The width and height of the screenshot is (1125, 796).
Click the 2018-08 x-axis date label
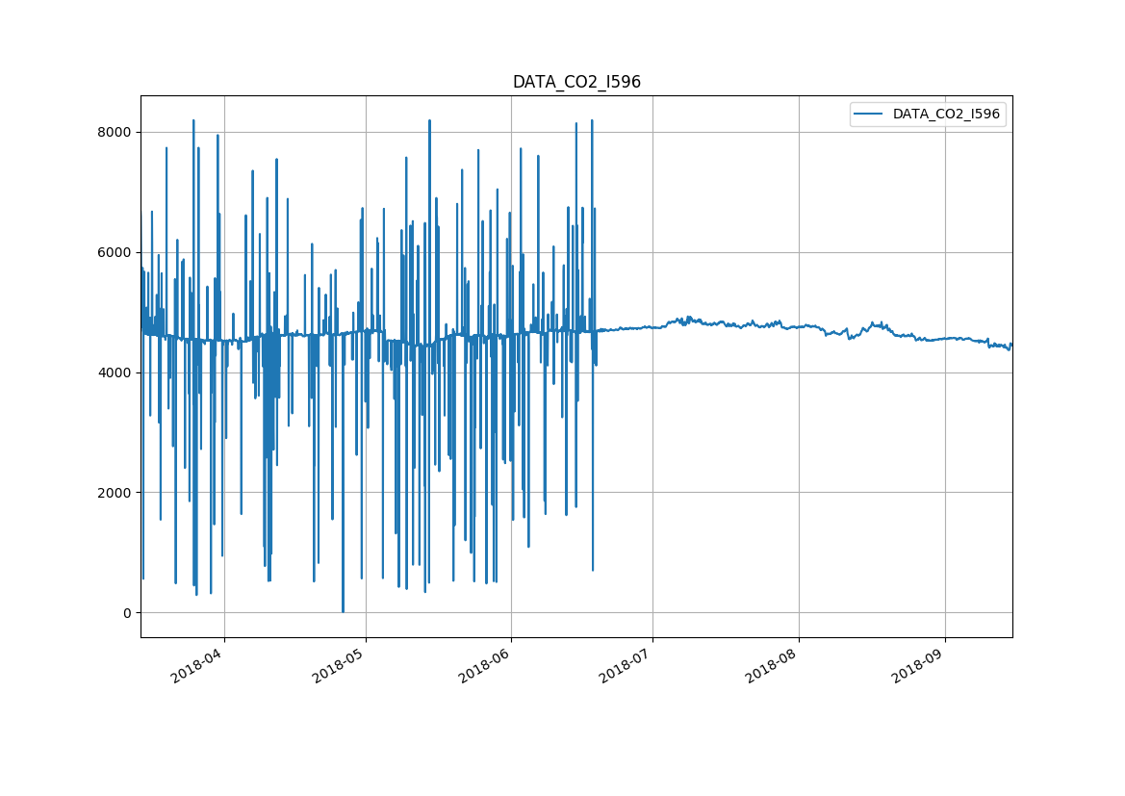pos(773,665)
